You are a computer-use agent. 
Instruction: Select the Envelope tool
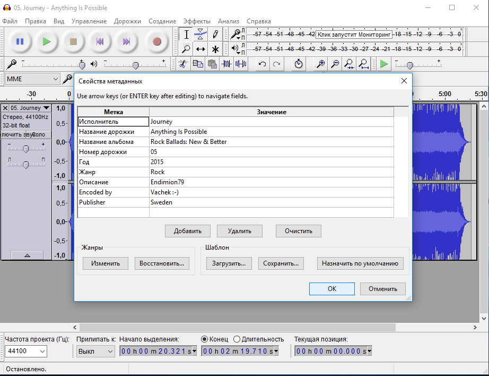coord(200,35)
